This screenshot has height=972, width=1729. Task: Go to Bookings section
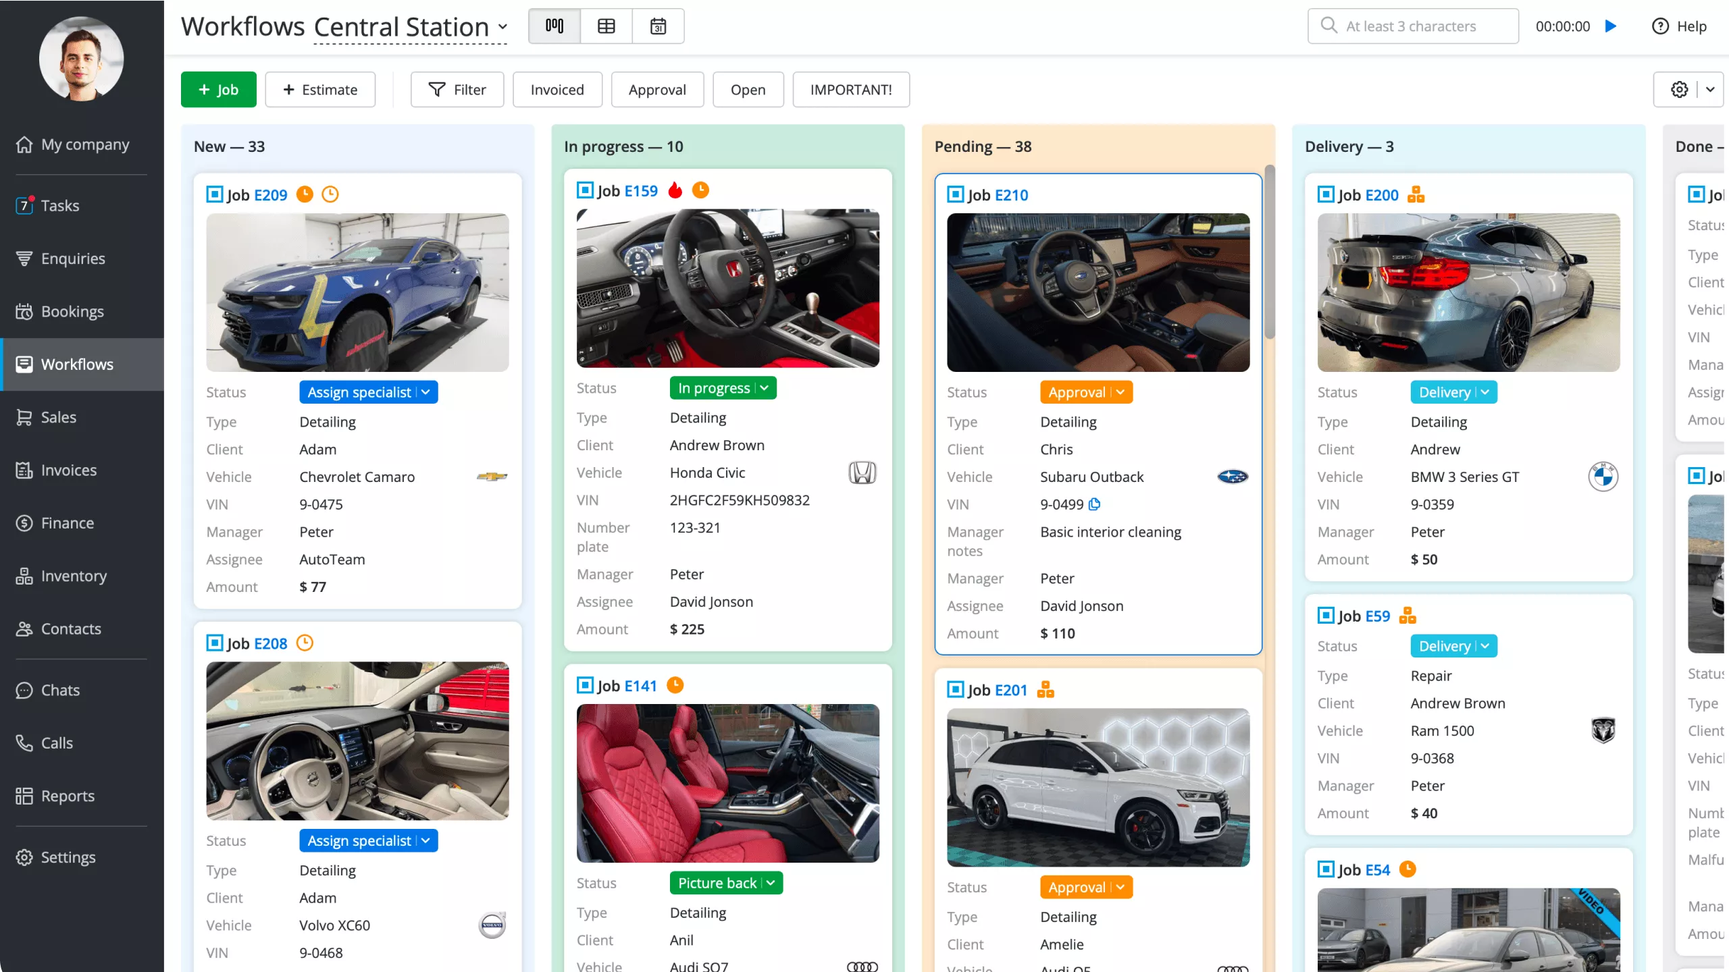pos(82,311)
